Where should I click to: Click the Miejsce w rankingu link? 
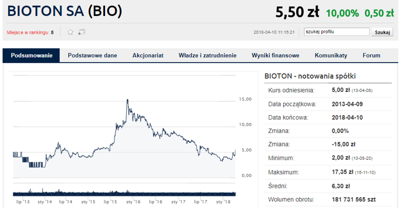coord(28,32)
